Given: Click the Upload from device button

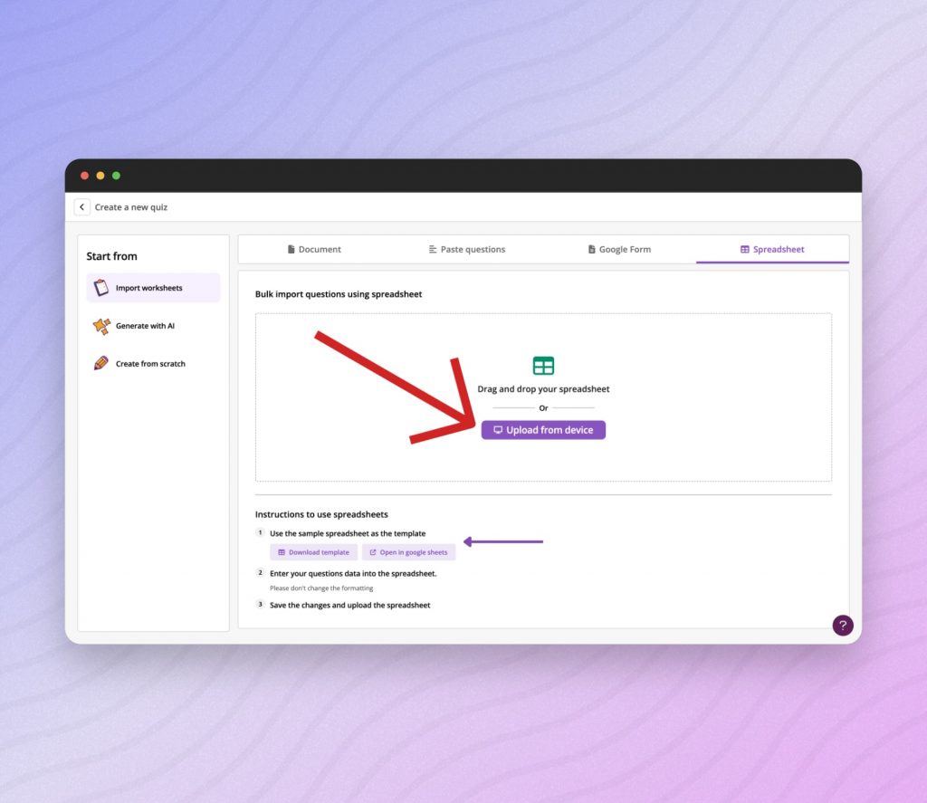Looking at the screenshot, I should pyautogui.click(x=543, y=430).
